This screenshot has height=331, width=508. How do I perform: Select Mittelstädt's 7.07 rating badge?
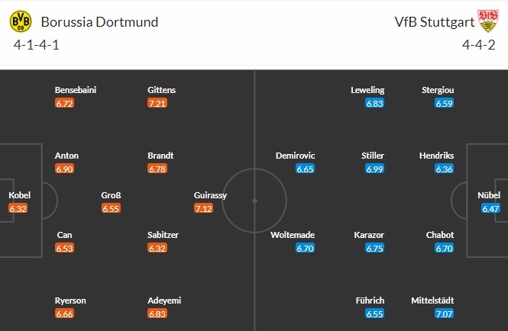tap(445, 314)
